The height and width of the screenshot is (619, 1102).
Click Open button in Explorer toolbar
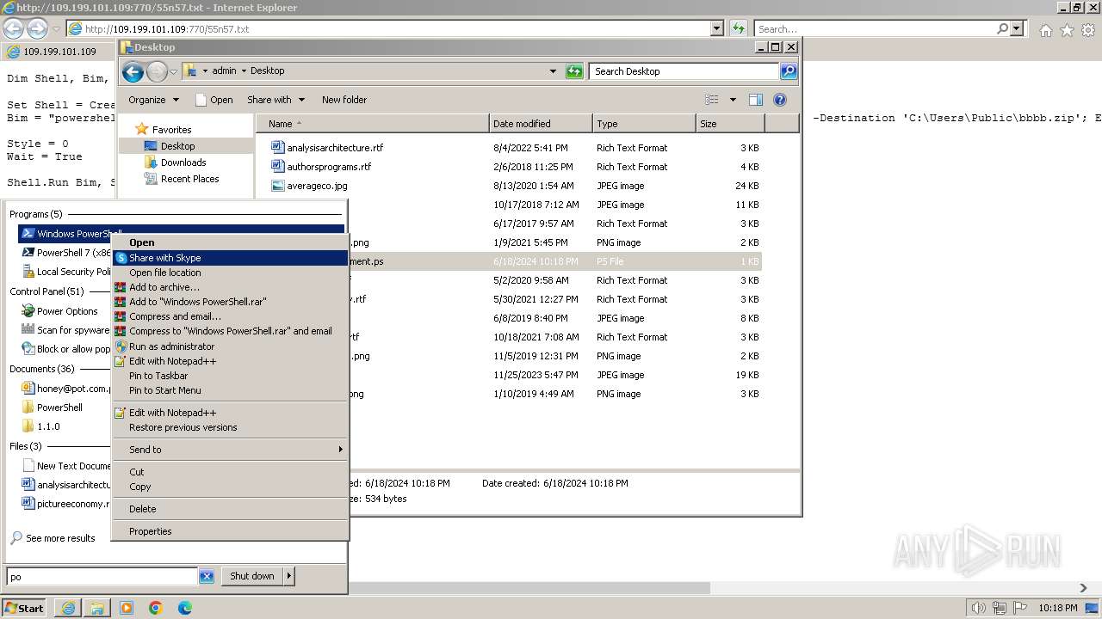[x=214, y=100]
